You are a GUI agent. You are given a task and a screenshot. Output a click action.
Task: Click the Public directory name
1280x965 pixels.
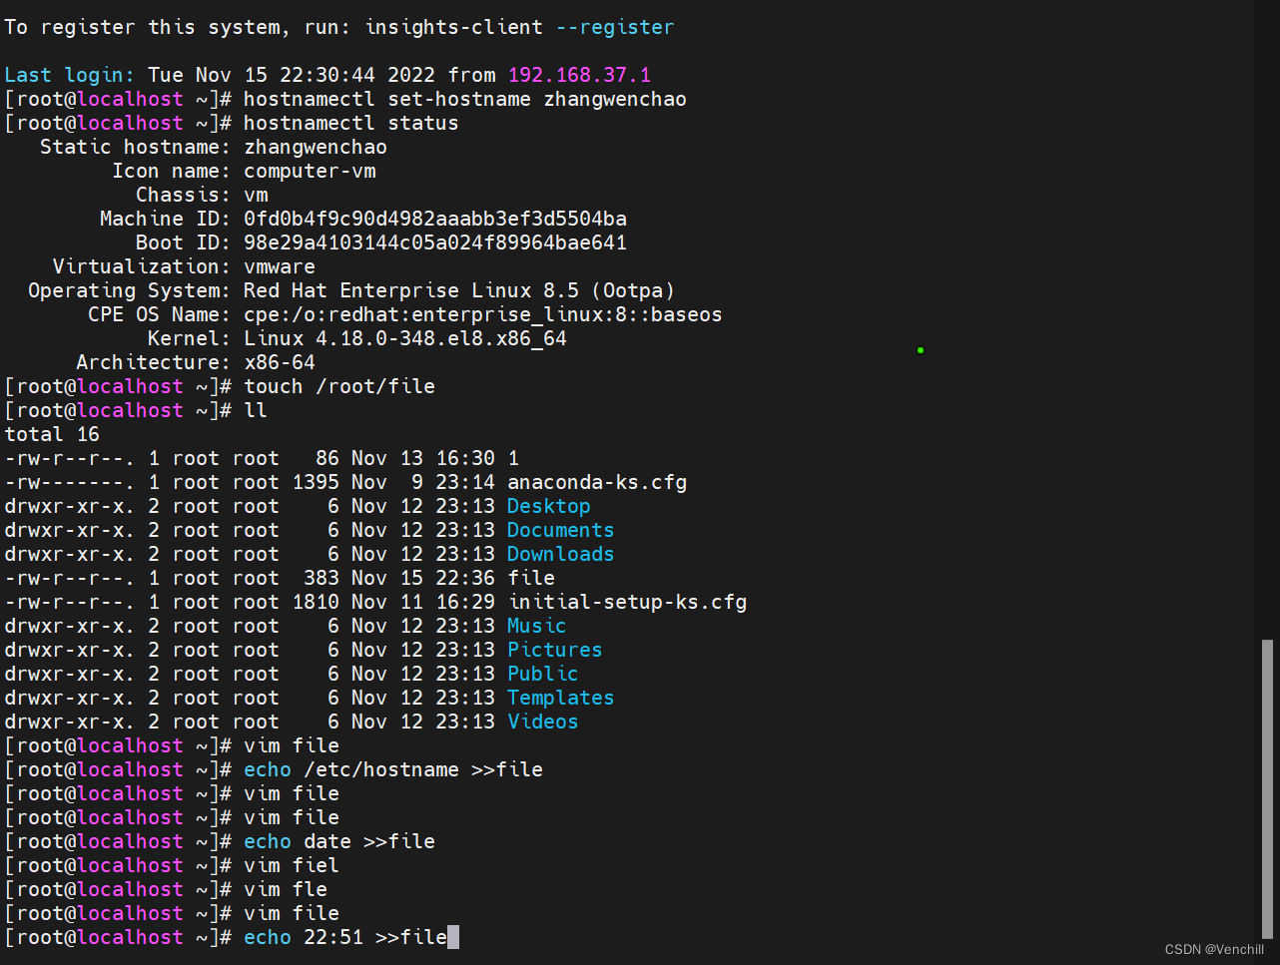tap(542, 674)
